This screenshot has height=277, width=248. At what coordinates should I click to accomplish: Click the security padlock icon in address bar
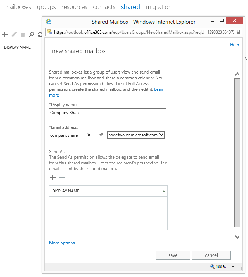pyautogui.click(x=238, y=32)
